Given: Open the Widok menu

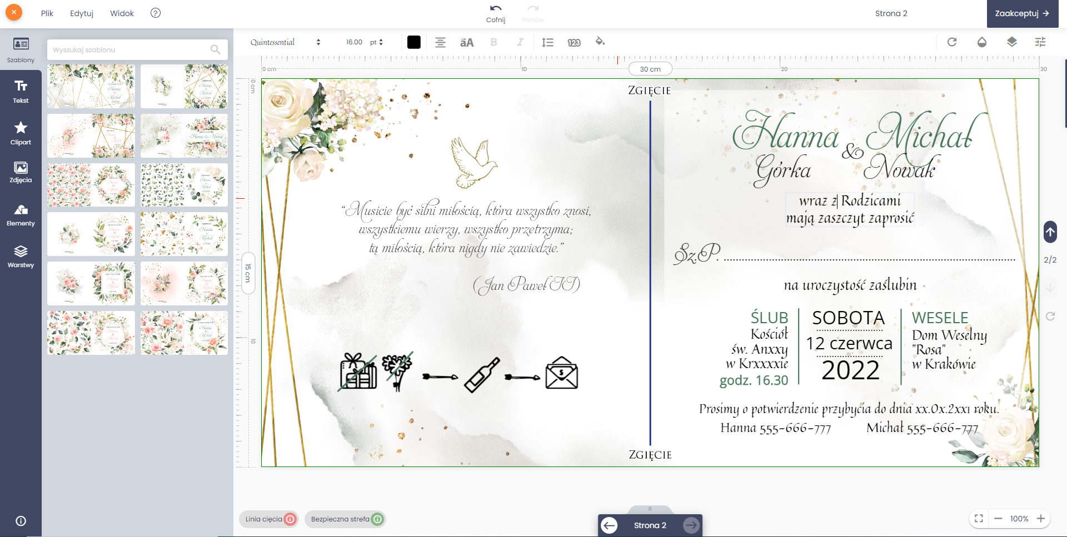Looking at the screenshot, I should 122,13.
